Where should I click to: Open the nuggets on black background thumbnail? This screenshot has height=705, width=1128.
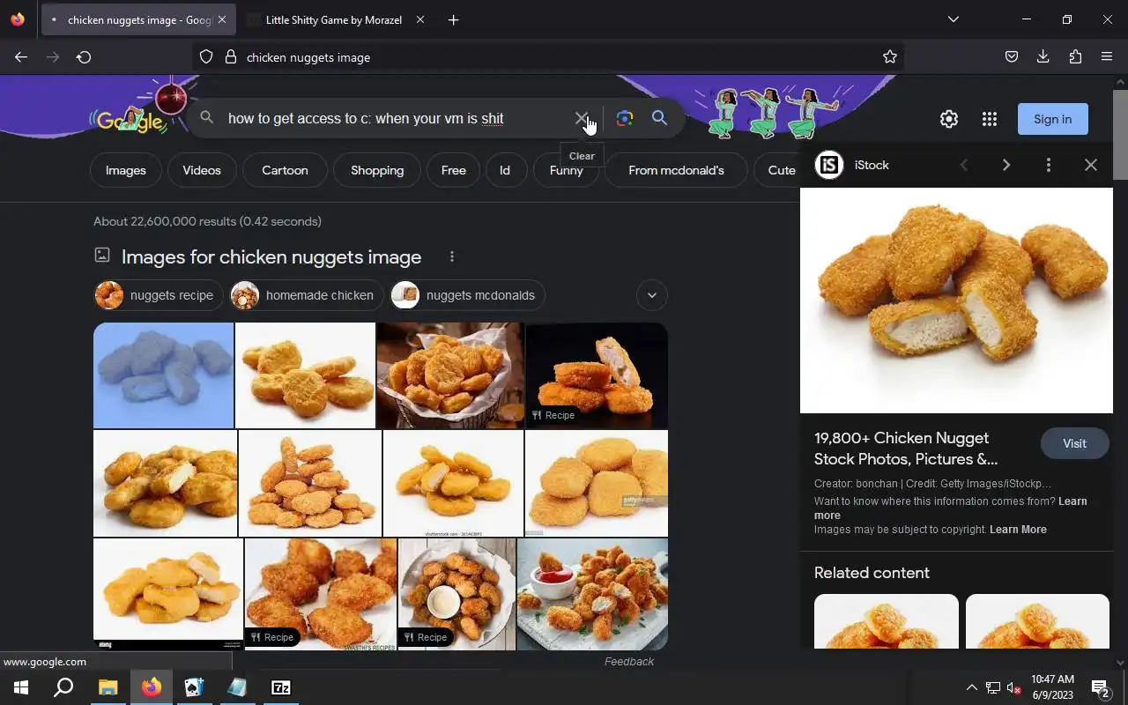pyautogui.click(x=597, y=375)
